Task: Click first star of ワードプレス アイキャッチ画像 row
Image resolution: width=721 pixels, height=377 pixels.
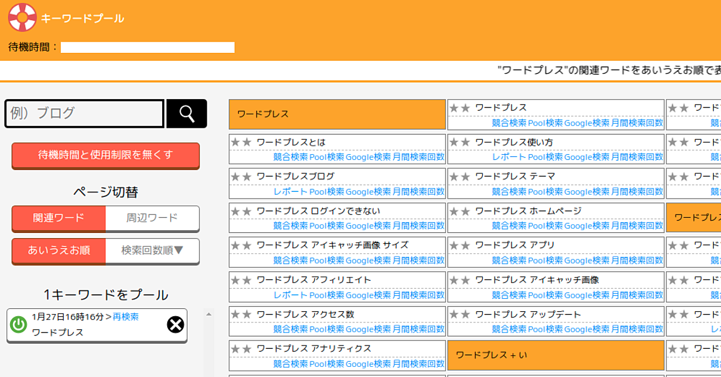Action: [454, 280]
